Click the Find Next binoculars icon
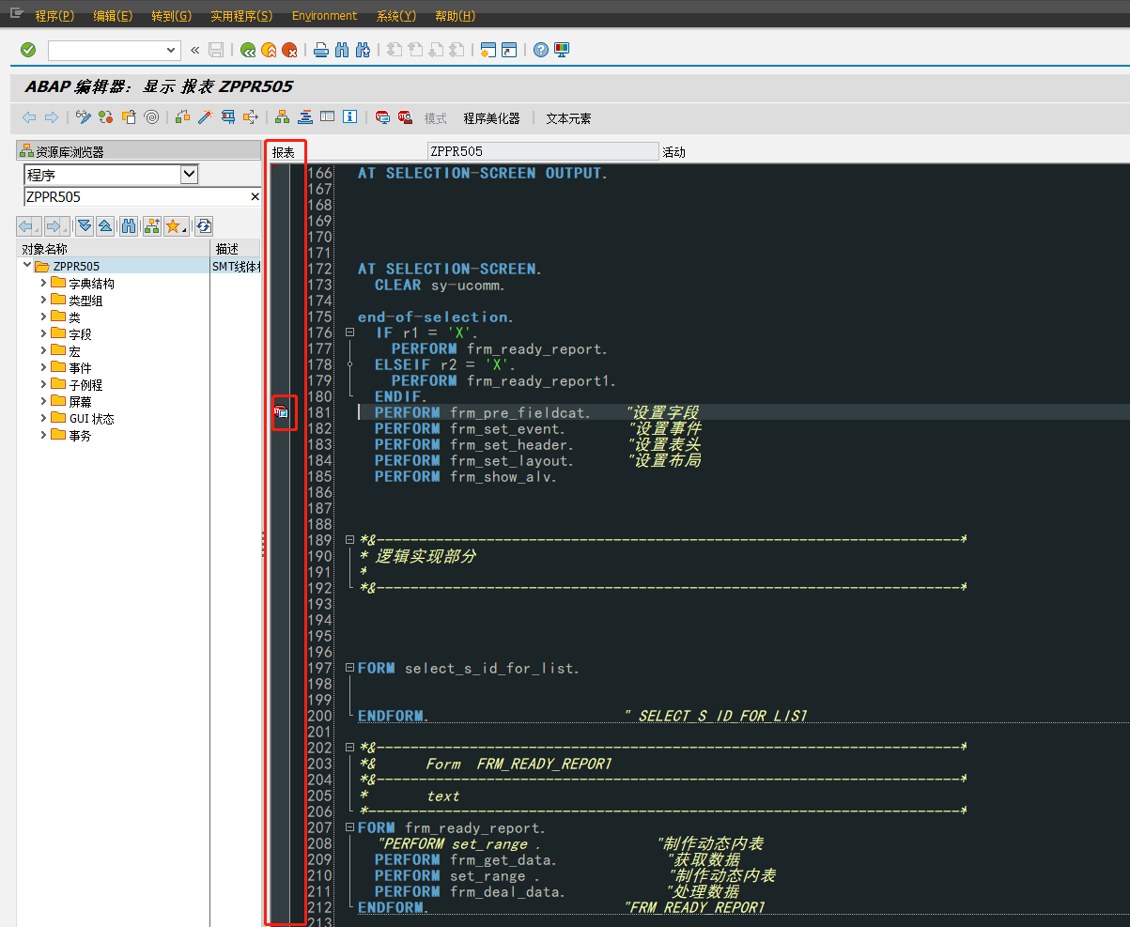The height and width of the screenshot is (927, 1130). (362, 50)
